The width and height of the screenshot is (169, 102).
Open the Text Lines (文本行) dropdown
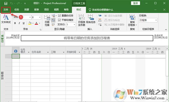click(74, 25)
